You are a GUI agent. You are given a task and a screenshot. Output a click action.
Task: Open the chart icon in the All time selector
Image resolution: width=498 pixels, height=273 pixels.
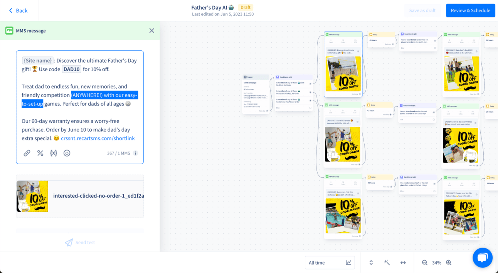tap(348, 263)
